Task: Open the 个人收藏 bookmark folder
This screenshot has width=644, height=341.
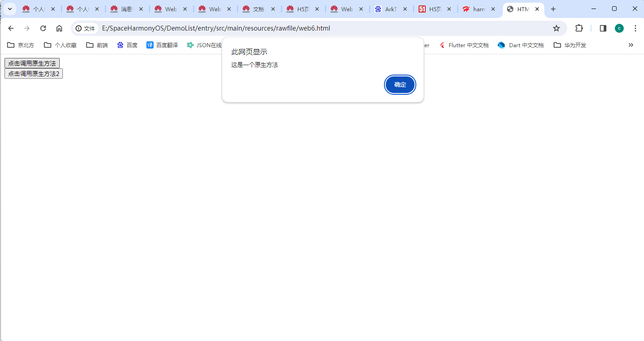Action: tap(60, 45)
